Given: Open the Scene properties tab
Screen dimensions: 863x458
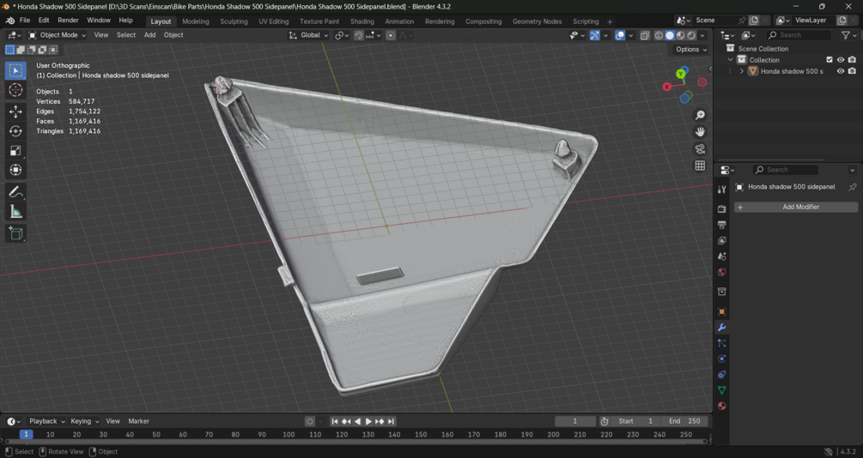Looking at the screenshot, I should [x=721, y=256].
